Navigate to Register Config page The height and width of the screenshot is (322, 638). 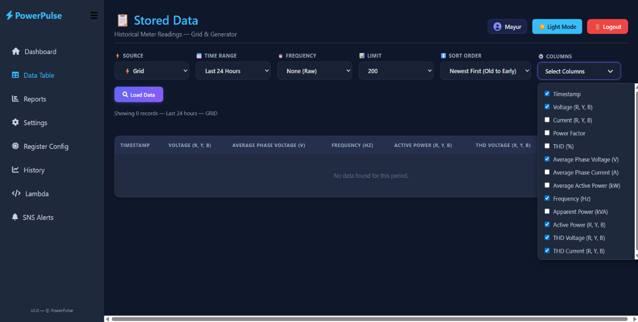pyautogui.click(x=52, y=146)
